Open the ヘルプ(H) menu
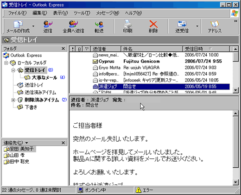 pos(133,13)
